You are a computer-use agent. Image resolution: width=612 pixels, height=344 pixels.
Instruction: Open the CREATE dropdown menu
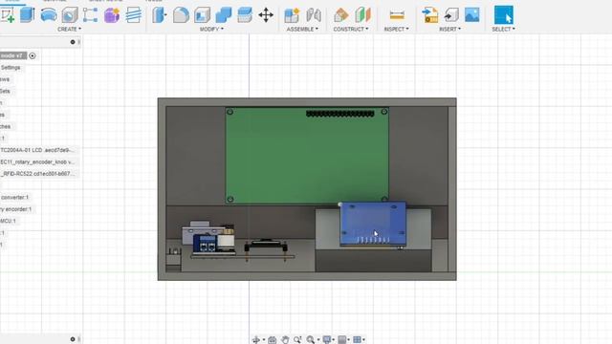[x=70, y=30]
